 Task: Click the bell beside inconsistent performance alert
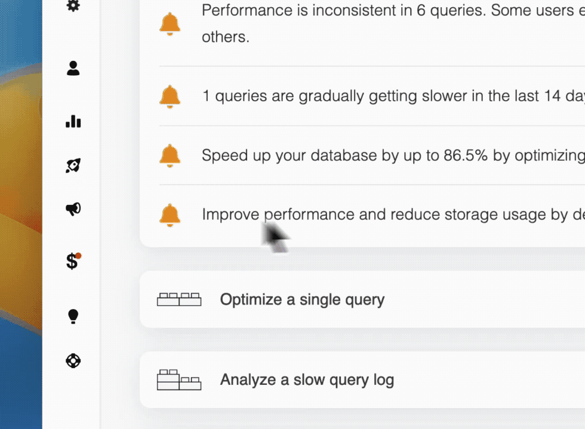[x=170, y=24]
